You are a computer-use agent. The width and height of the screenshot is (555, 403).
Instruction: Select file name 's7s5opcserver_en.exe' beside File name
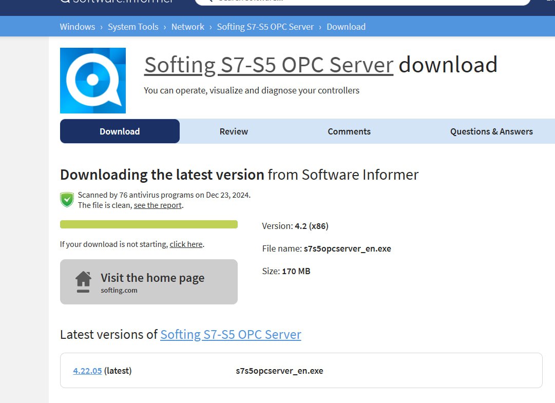pos(347,249)
